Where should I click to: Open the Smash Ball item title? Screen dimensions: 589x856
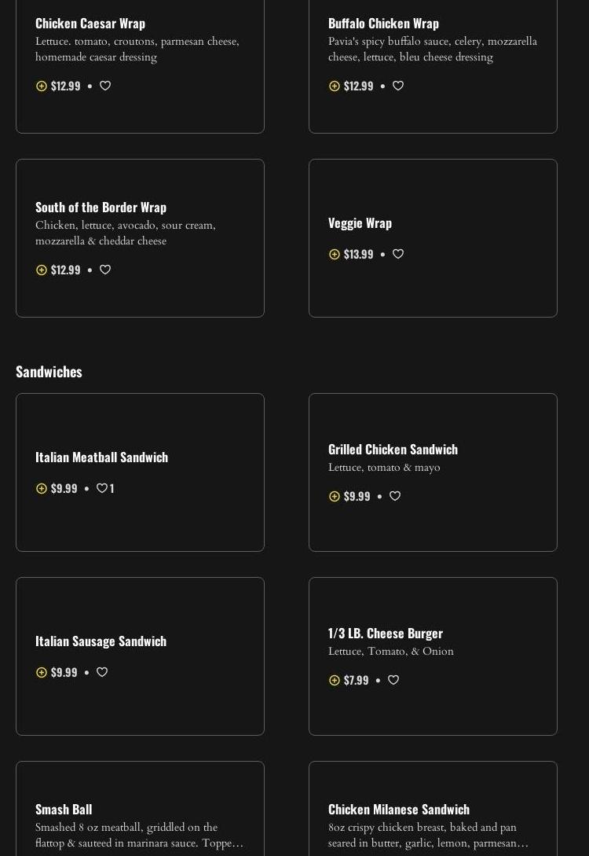pos(64,809)
